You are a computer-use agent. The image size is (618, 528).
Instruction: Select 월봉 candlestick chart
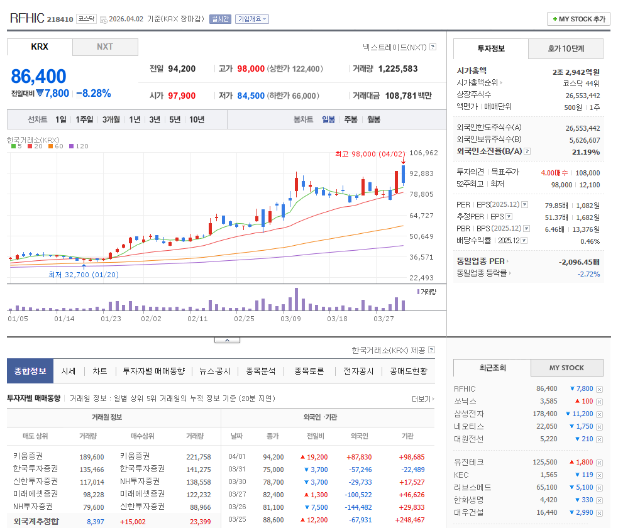tap(373, 119)
